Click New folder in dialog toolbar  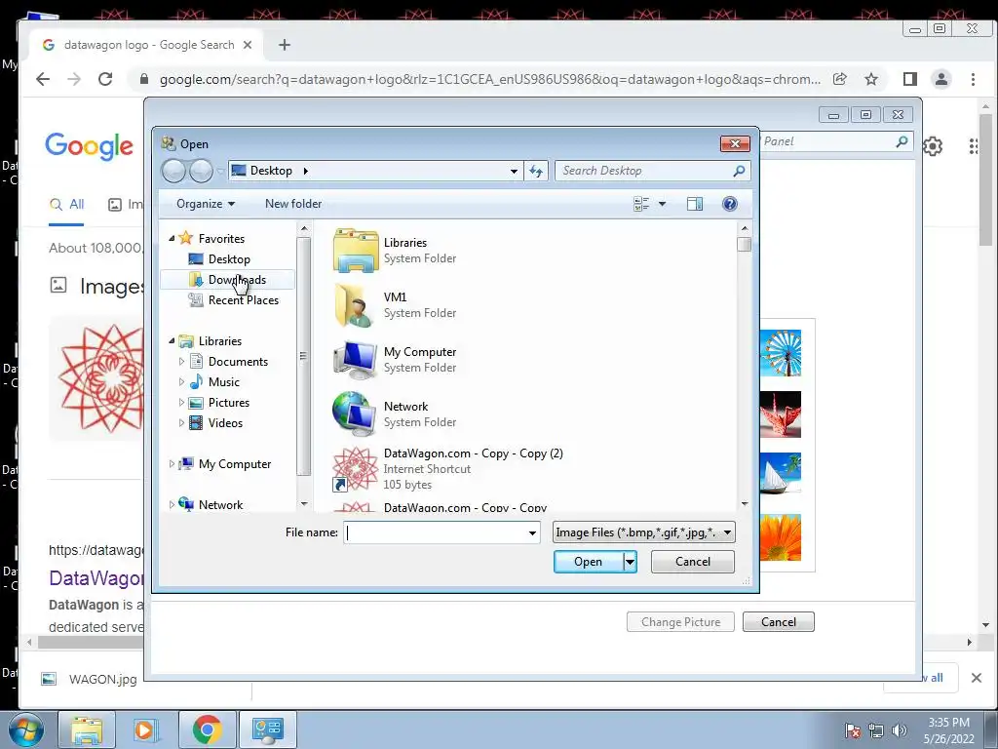292,204
